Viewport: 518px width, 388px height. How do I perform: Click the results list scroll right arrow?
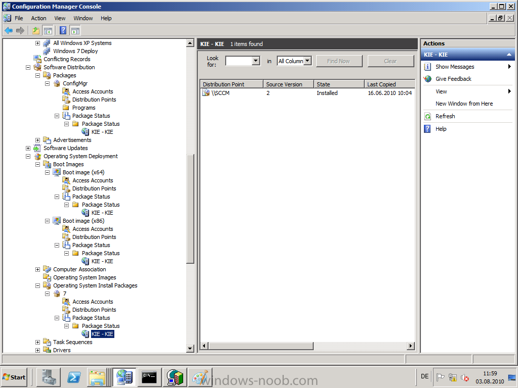click(x=411, y=346)
